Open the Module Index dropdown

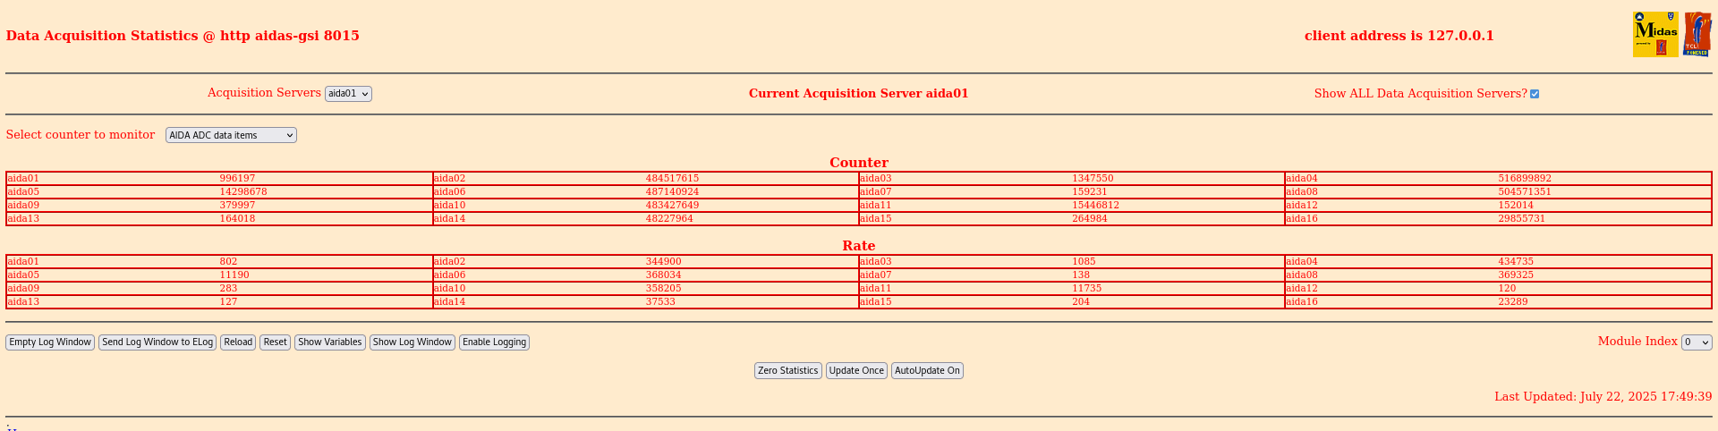click(1697, 342)
